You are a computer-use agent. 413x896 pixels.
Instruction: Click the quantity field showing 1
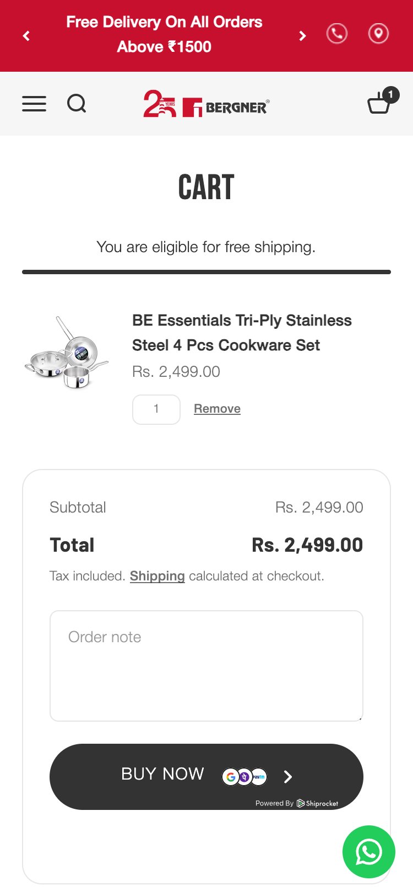tap(156, 409)
